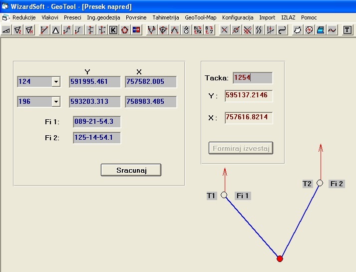Image resolution: width=356 pixels, height=272 pixels.
Task: Expand the point 196 dropdown
Action: tap(56, 102)
